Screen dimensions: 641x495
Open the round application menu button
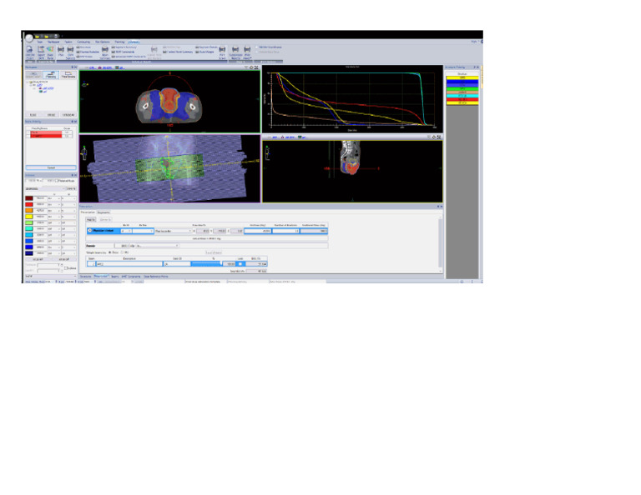29,38
